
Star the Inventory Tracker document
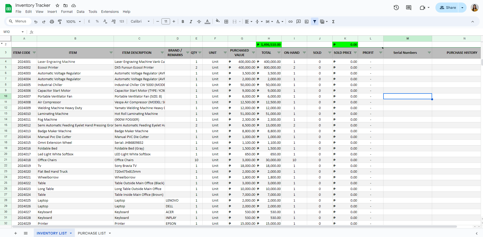click(57, 6)
